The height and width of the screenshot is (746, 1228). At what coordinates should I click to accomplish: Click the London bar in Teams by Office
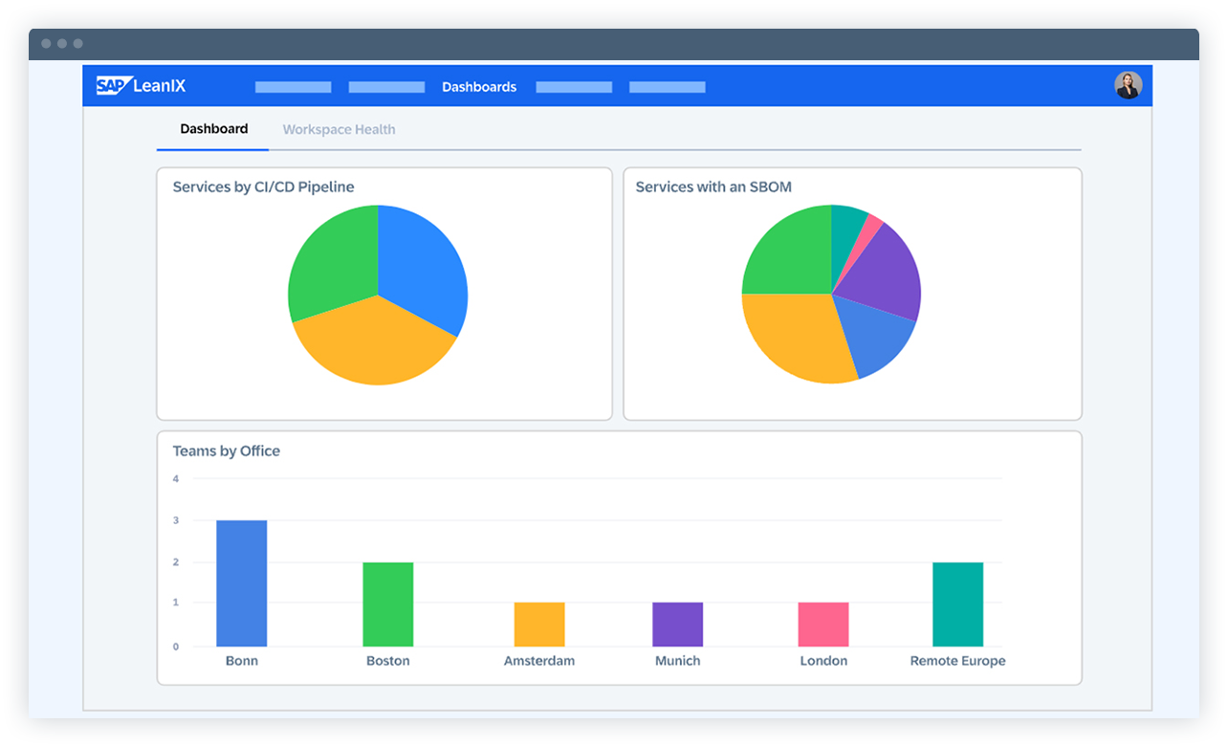(x=822, y=622)
